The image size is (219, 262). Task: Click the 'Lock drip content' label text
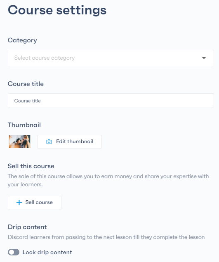(x=47, y=252)
